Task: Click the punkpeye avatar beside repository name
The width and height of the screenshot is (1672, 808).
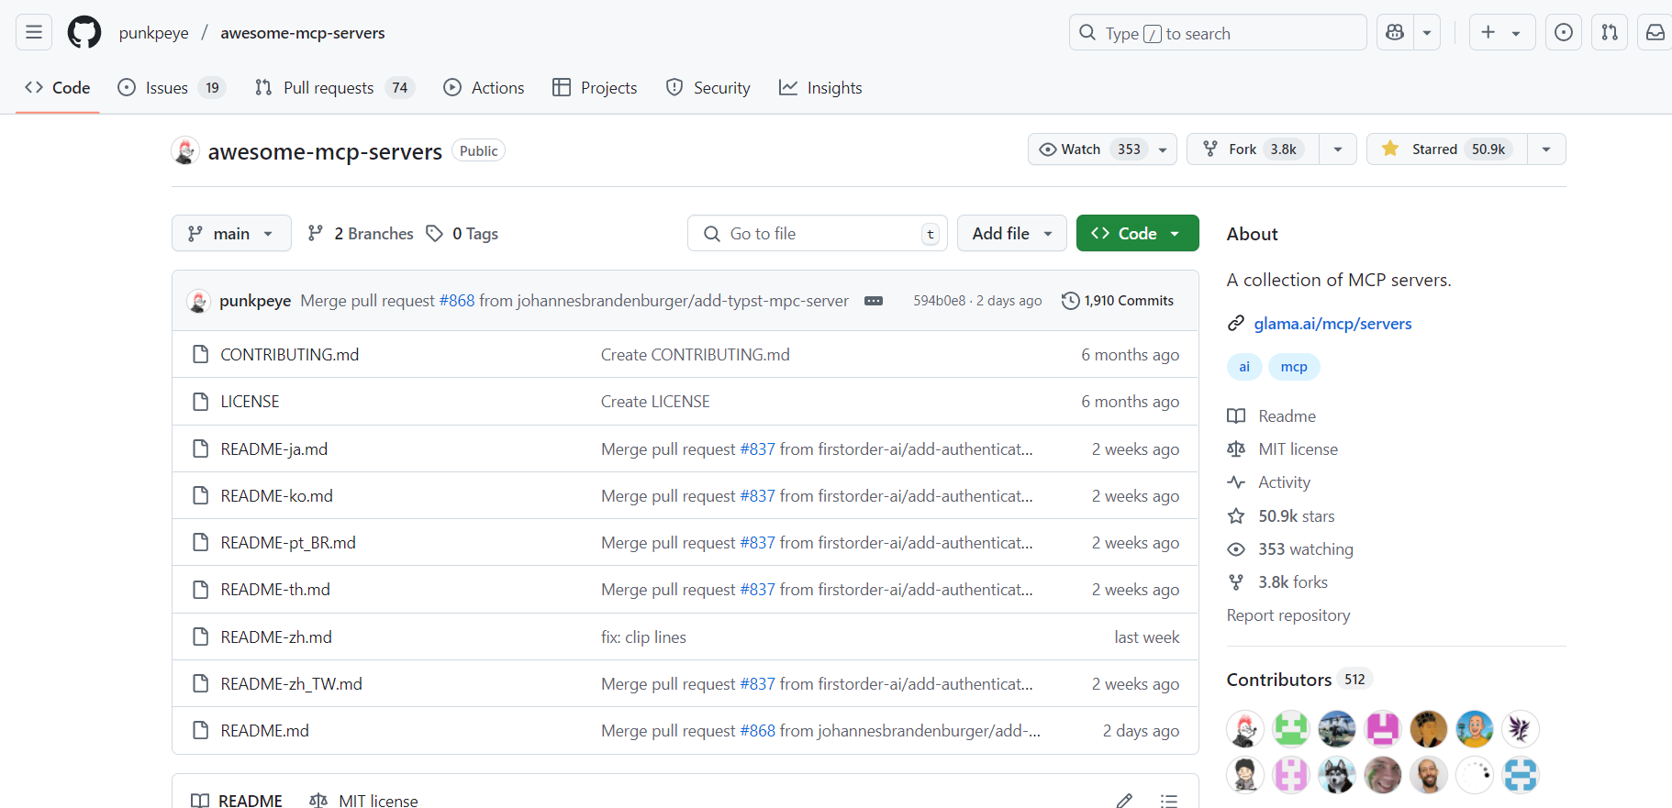Action: [185, 151]
